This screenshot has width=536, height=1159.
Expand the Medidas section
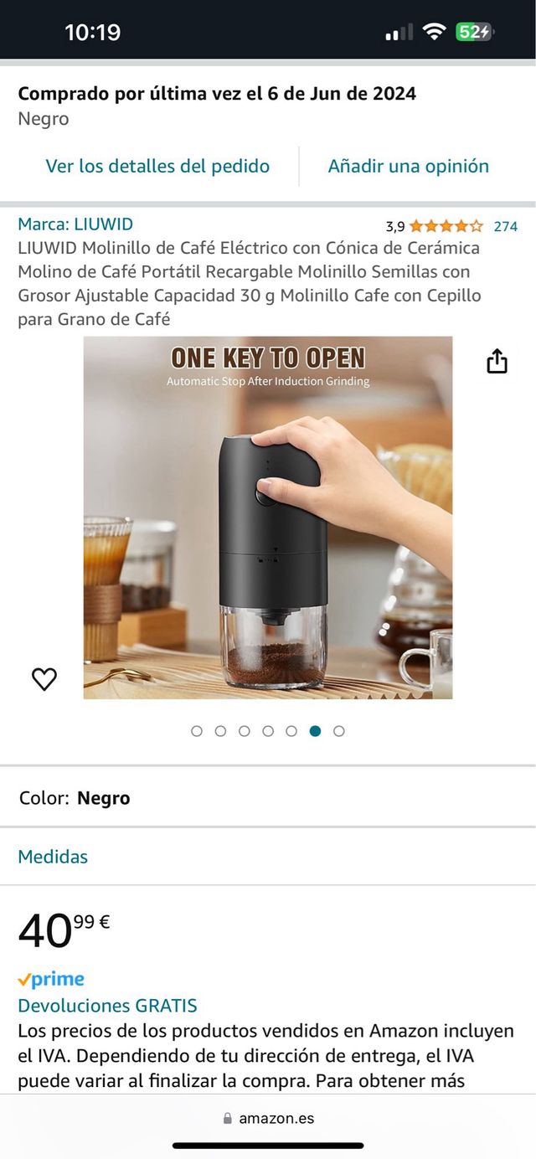(268, 857)
